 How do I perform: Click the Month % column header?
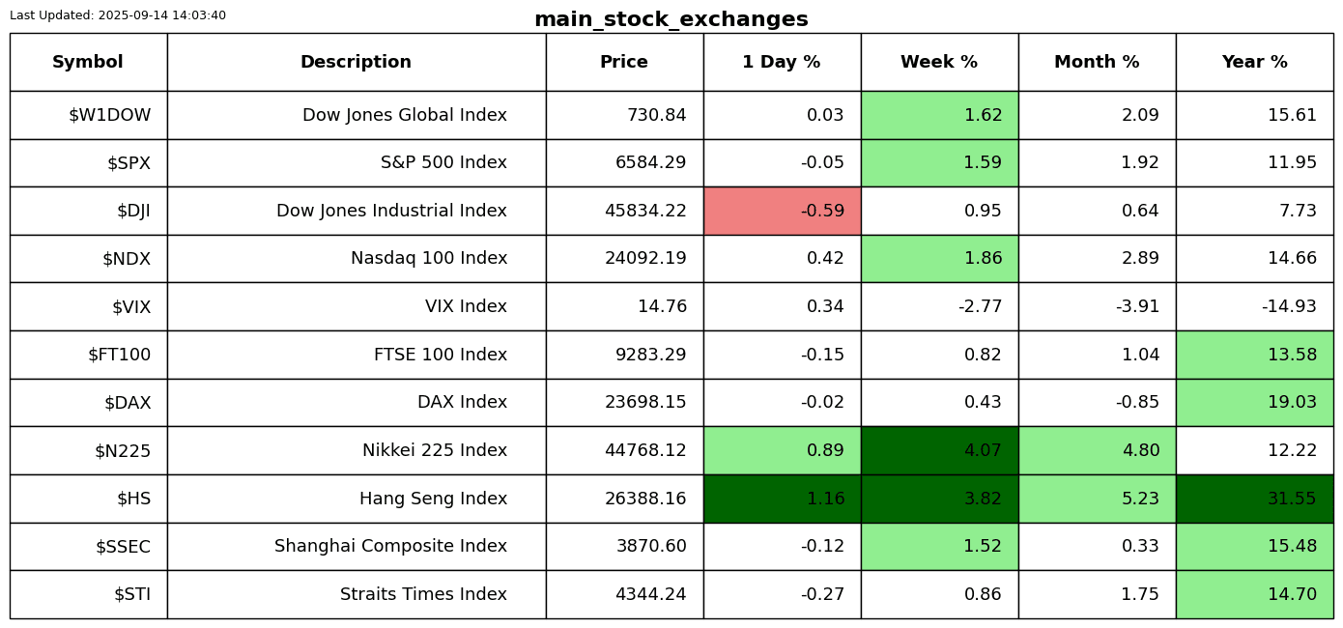click(1097, 63)
